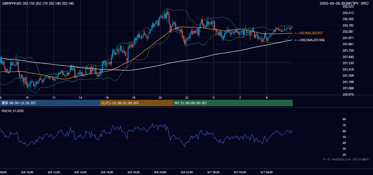Click price axis value 201.419
This screenshot has height=175, width=373.
click(348, 69)
